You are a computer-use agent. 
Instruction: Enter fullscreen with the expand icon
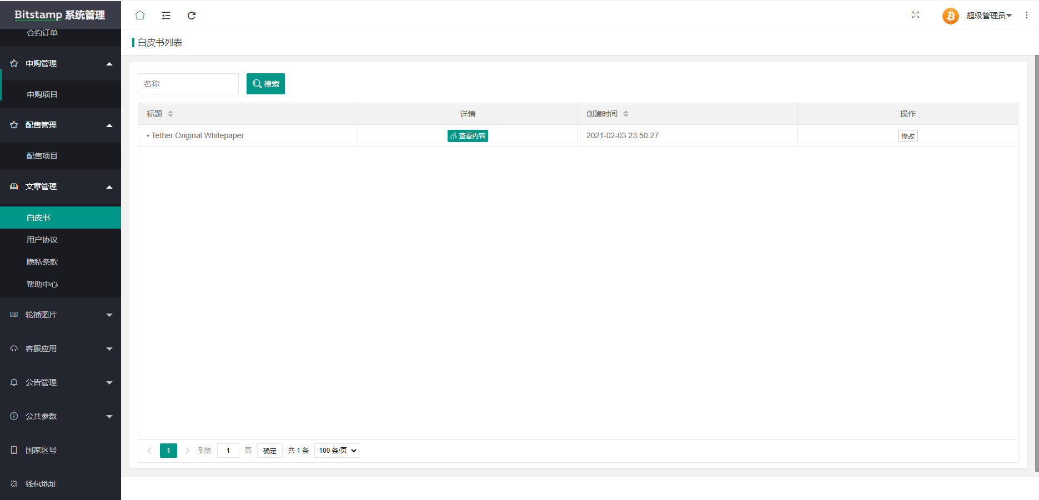point(916,15)
